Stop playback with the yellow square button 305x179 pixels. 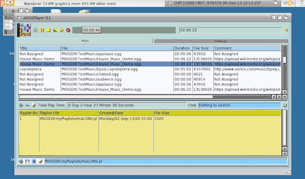(x=49, y=30)
